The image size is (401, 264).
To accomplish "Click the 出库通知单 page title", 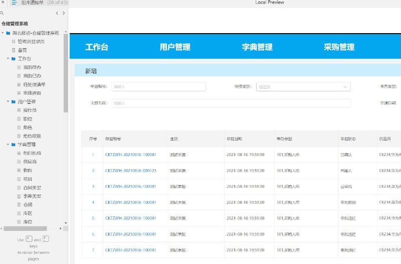I will tap(32, 3).
